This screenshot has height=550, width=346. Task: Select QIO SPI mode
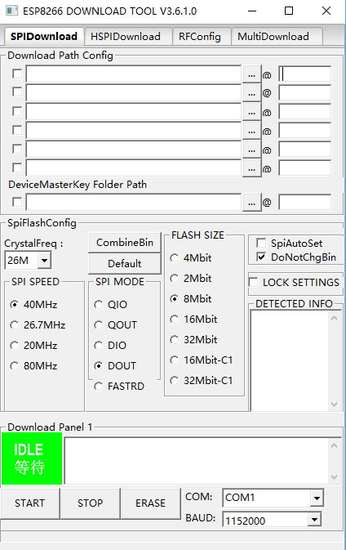pyautogui.click(x=111, y=305)
